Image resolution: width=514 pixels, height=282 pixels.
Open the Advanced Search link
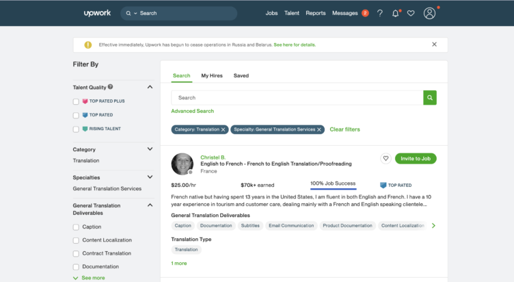[192, 111]
